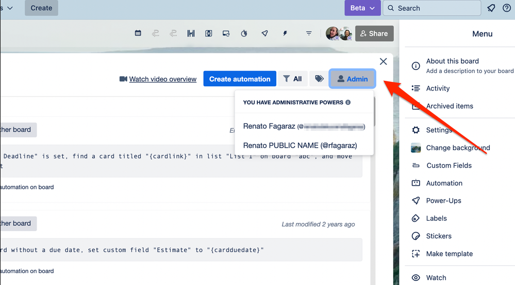Click the rule text mentioning "{cardlink}"
Viewport: 515px width, 285px height.
click(176, 161)
